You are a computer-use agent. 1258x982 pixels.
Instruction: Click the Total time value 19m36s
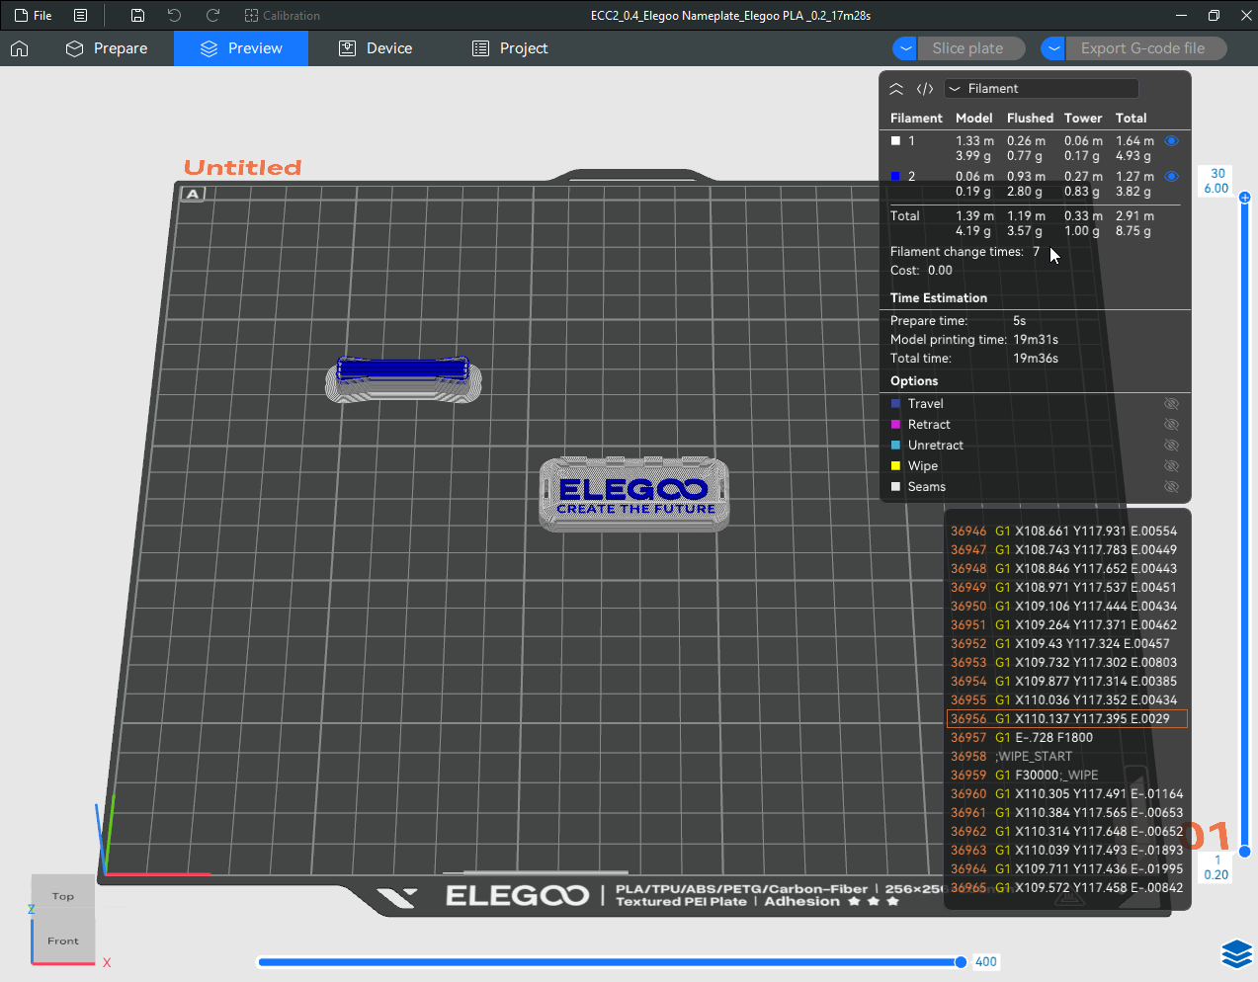point(1036,359)
